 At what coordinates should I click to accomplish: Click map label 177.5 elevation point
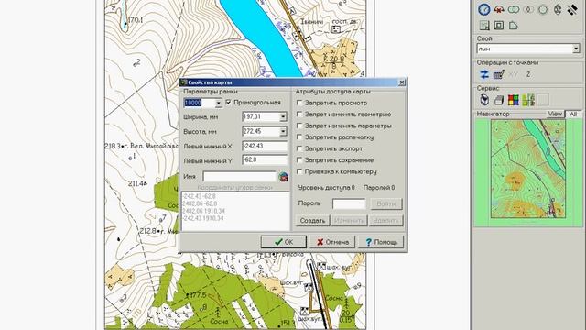[x=198, y=295]
